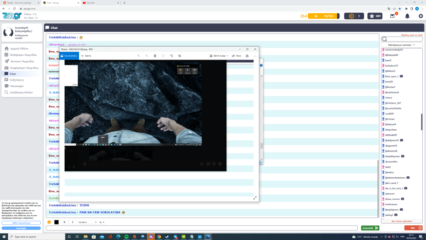Toggle bold text formatting
Screen dimensions: 426x240
click(65, 222)
